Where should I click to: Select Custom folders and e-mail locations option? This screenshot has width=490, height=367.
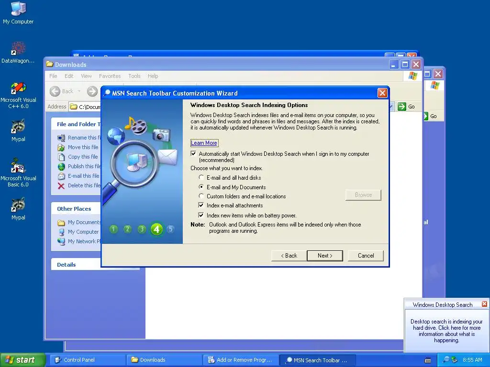(x=201, y=196)
